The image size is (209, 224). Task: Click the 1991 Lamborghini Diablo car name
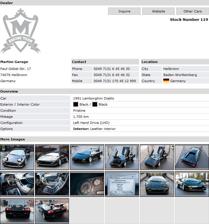pos(94,98)
